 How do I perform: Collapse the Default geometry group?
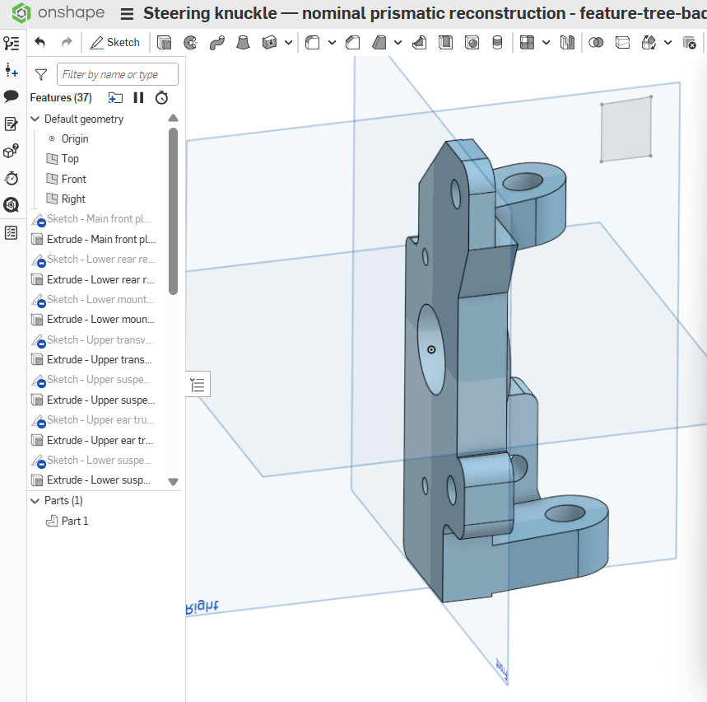[35, 119]
